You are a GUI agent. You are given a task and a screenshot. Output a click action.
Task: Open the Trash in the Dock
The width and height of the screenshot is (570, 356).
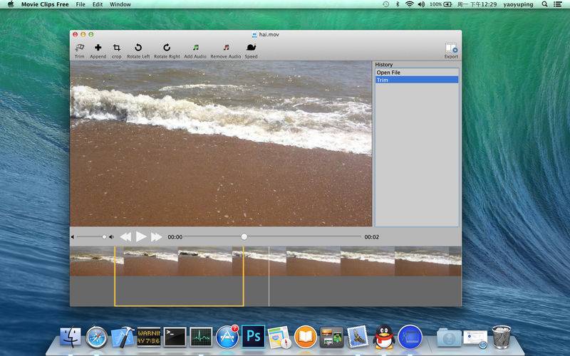point(502,337)
